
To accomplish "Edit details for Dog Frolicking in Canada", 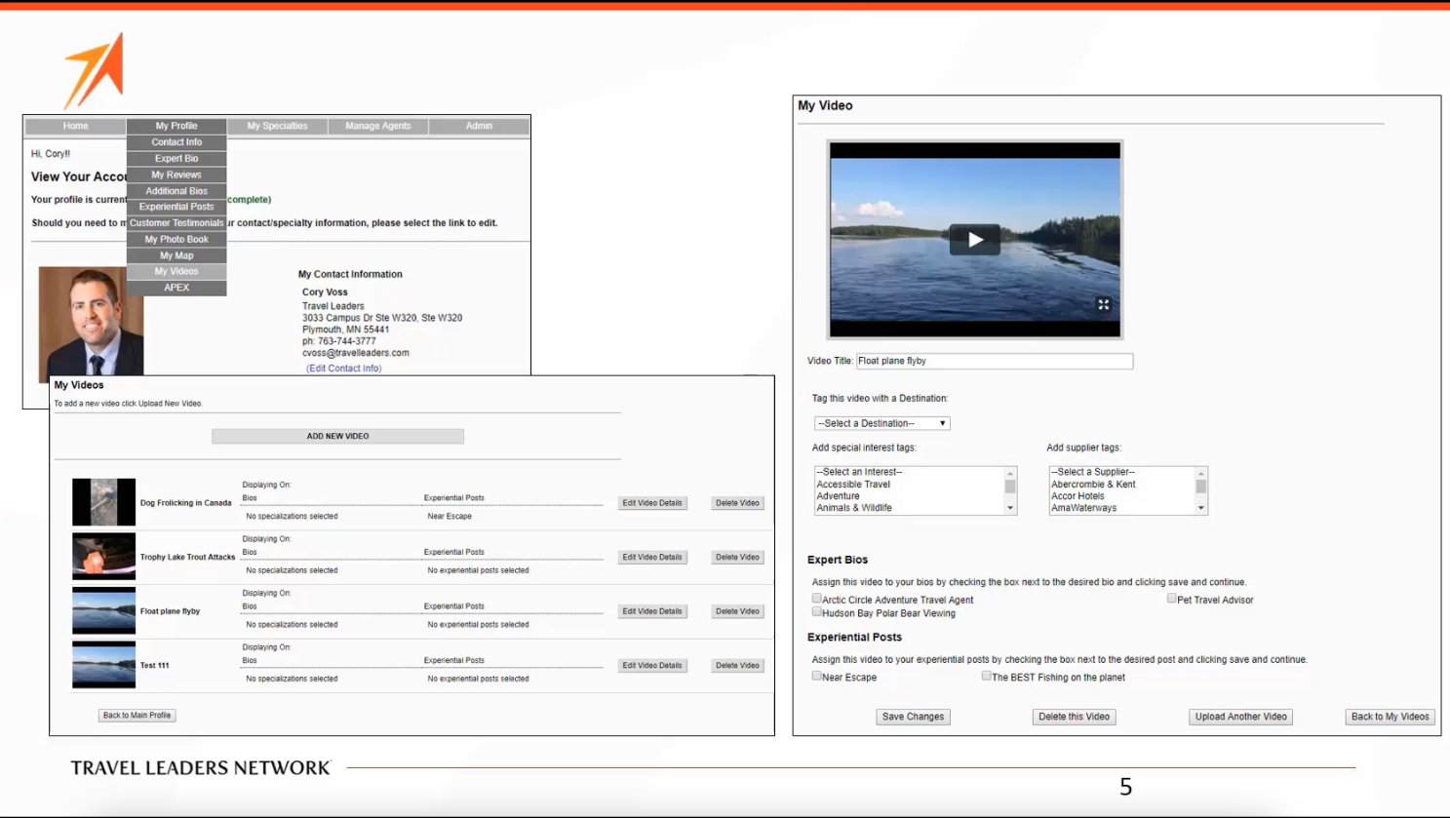I will point(652,503).
